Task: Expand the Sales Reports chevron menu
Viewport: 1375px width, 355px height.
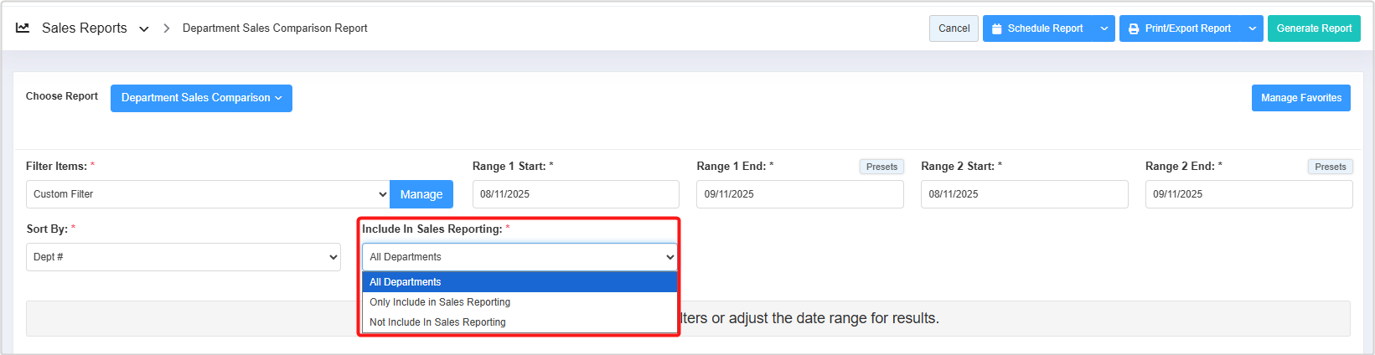Action: (x=144, y=28)
